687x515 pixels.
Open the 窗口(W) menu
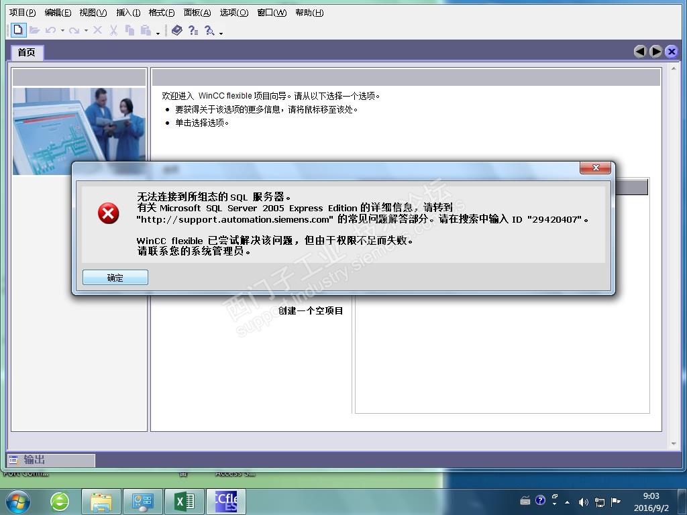(x=272, y=13)
